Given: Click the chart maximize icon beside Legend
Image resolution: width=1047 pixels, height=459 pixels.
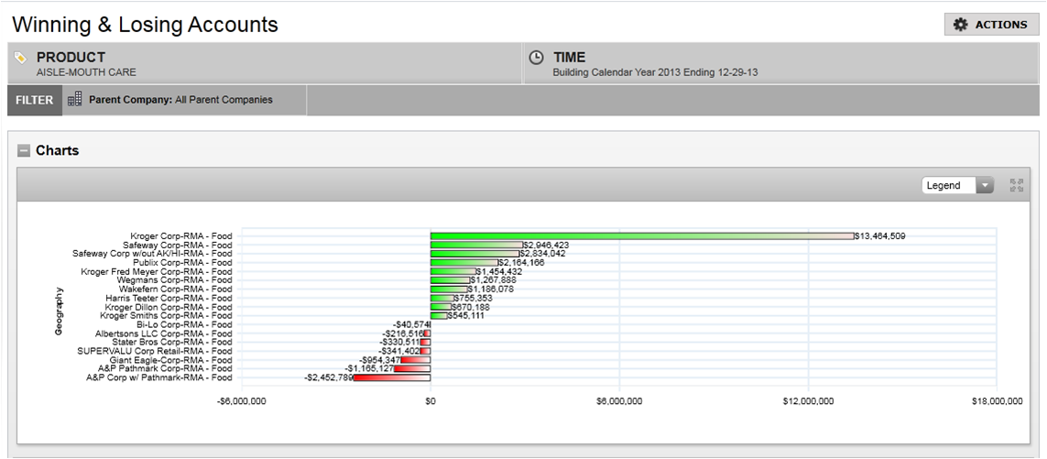Looking at the screenshot, I should 1015,185.
